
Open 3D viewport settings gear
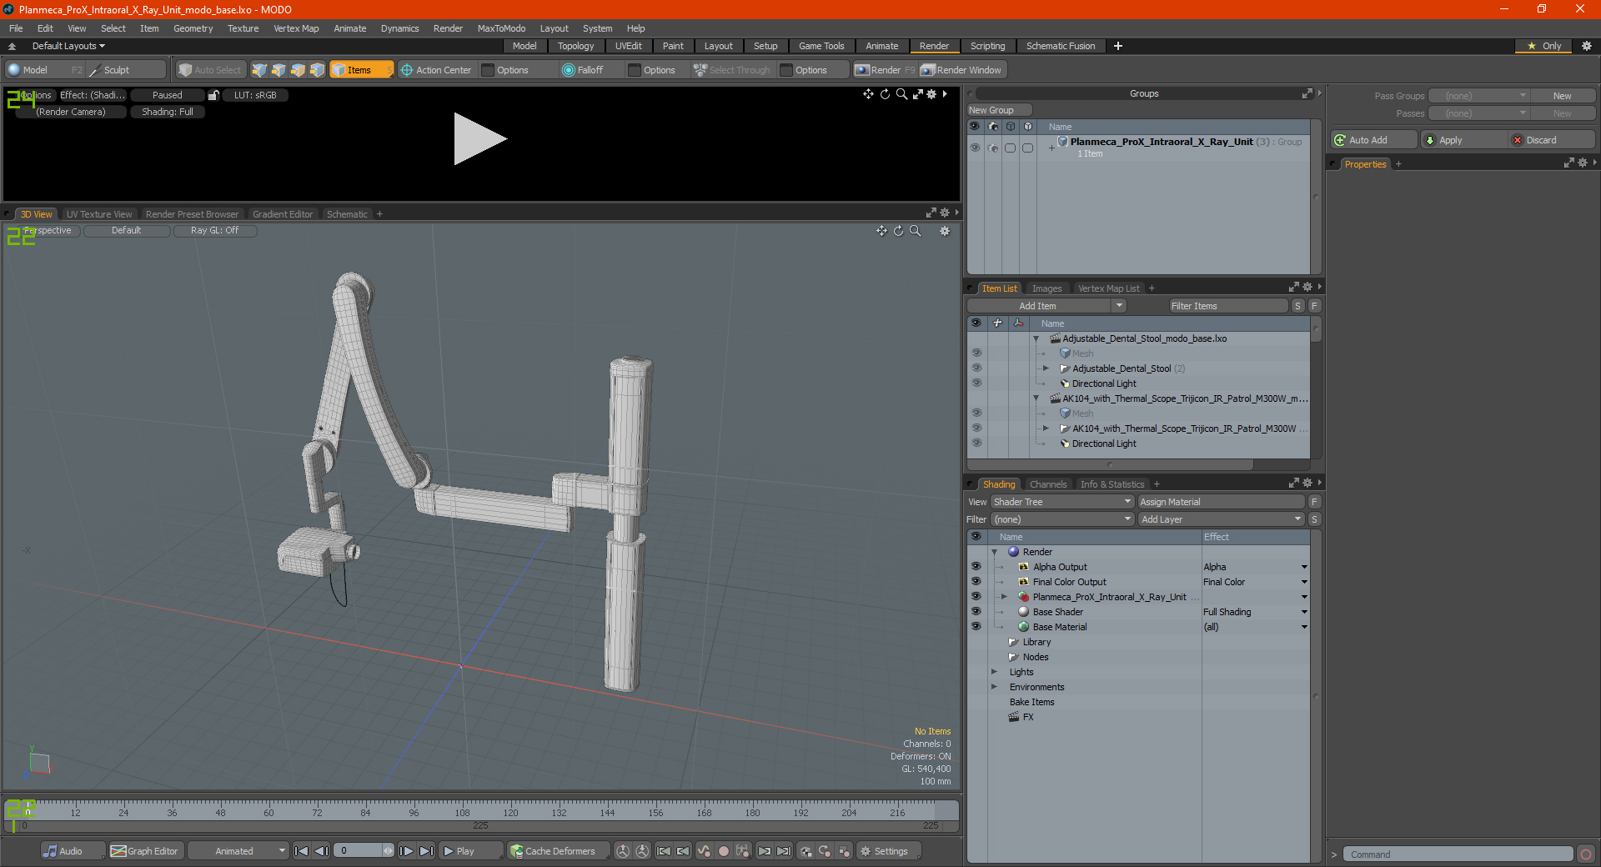945,231
